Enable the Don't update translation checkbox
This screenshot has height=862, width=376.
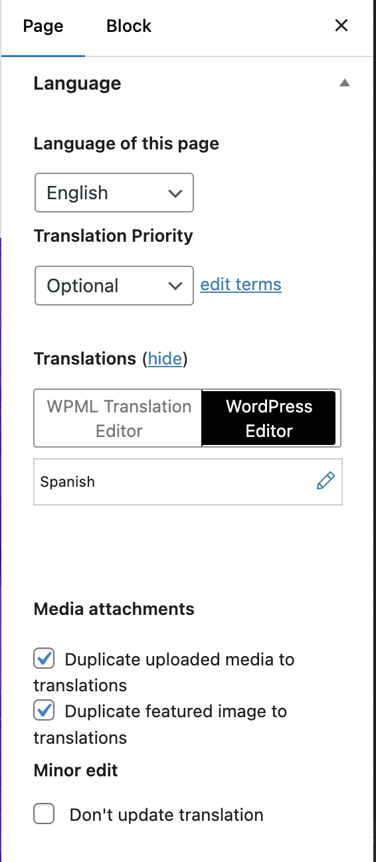[x=44, y=814]
